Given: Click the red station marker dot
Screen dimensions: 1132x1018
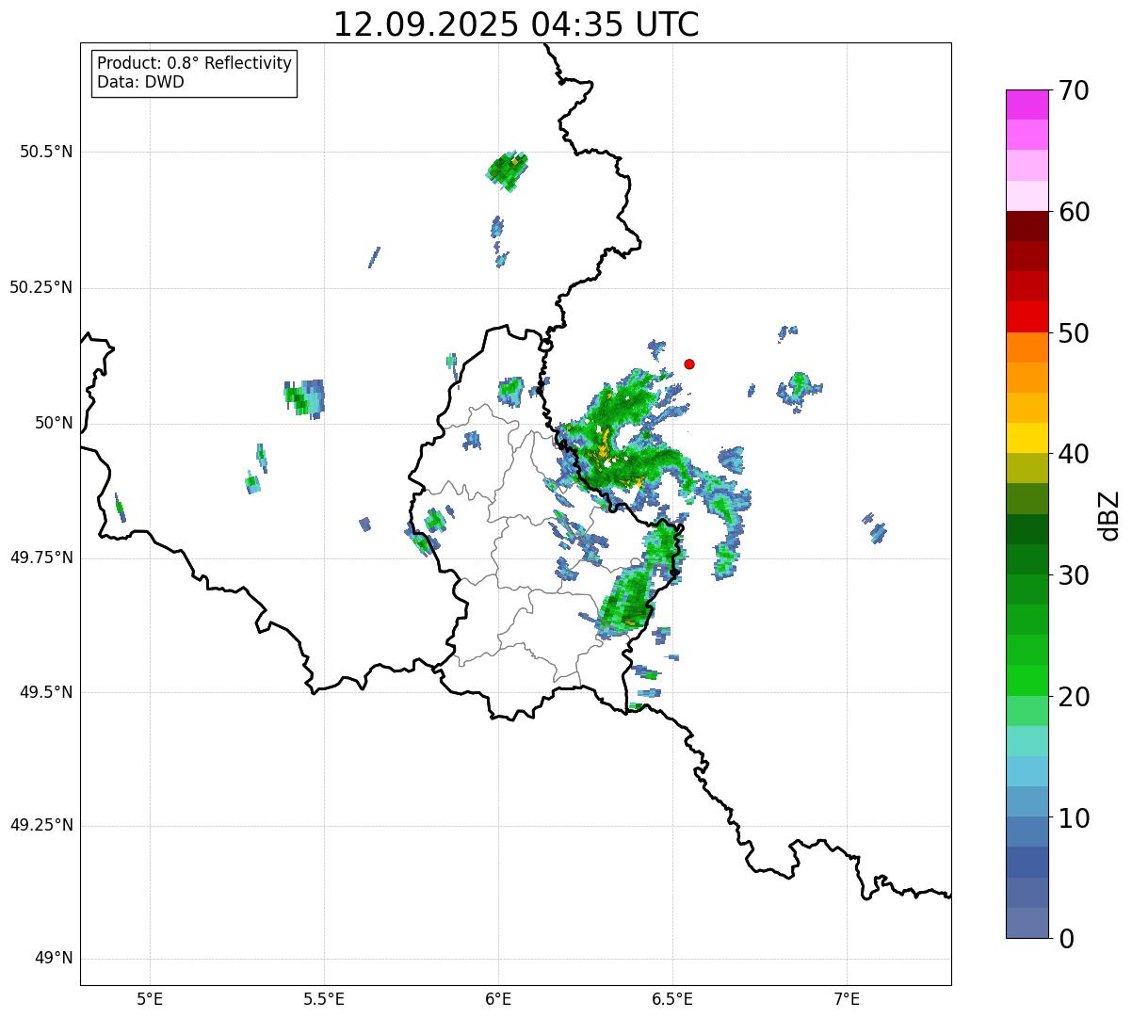Looking at the screenshot, I should 689,364.
